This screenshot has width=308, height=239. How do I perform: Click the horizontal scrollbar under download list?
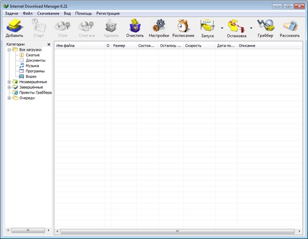175,231
